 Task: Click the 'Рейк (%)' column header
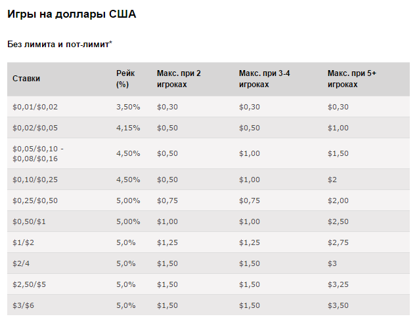pyautogui.click(x=125, y=79)
